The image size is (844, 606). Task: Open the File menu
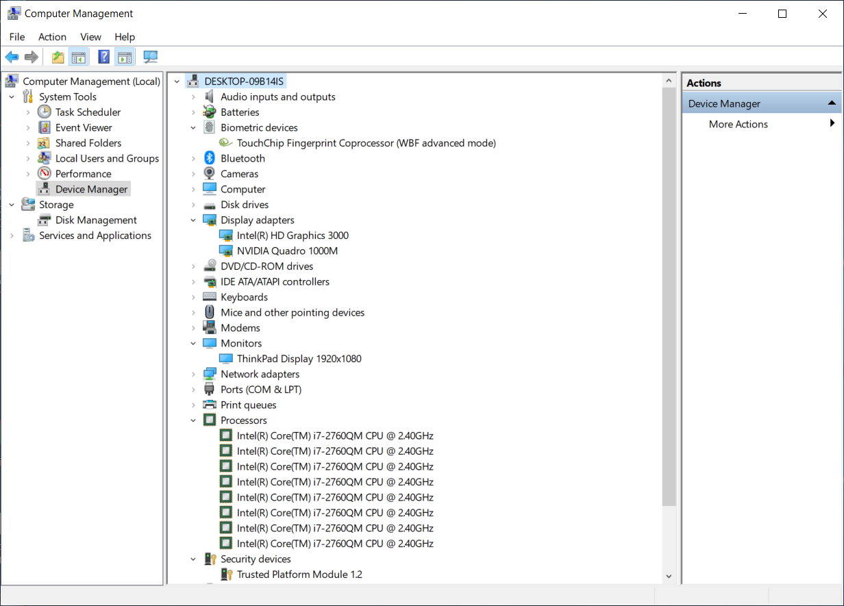pos(17,37)
